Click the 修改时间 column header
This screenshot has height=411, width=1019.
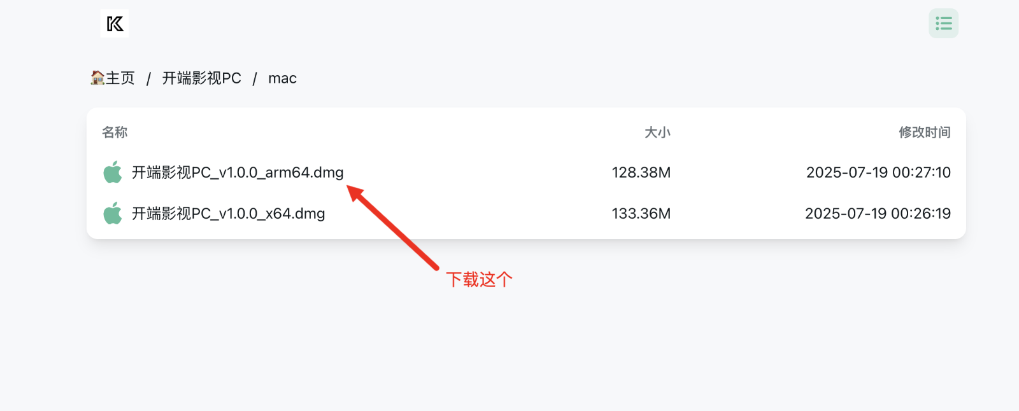coord(924,132)
